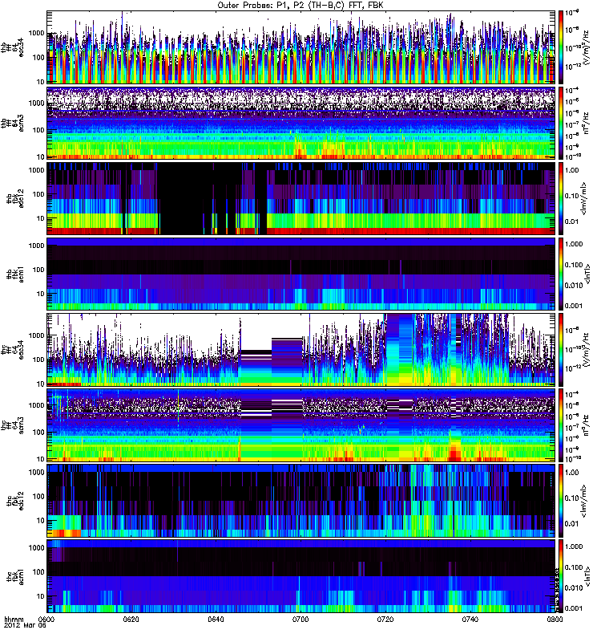
Task: Click the 0620 time tick label
Action: click(x=131, y=620)
